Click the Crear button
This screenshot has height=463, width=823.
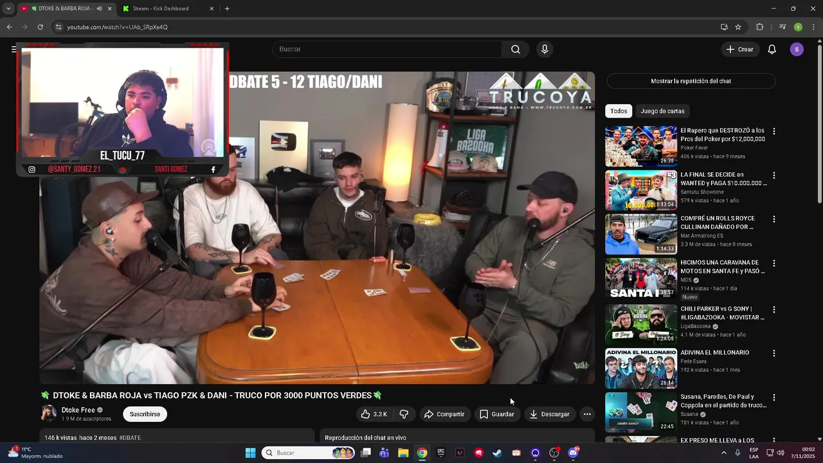[740, 50]
